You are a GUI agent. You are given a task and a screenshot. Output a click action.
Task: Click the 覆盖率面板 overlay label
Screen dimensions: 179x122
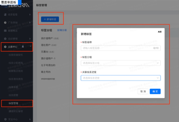(9, 2)
